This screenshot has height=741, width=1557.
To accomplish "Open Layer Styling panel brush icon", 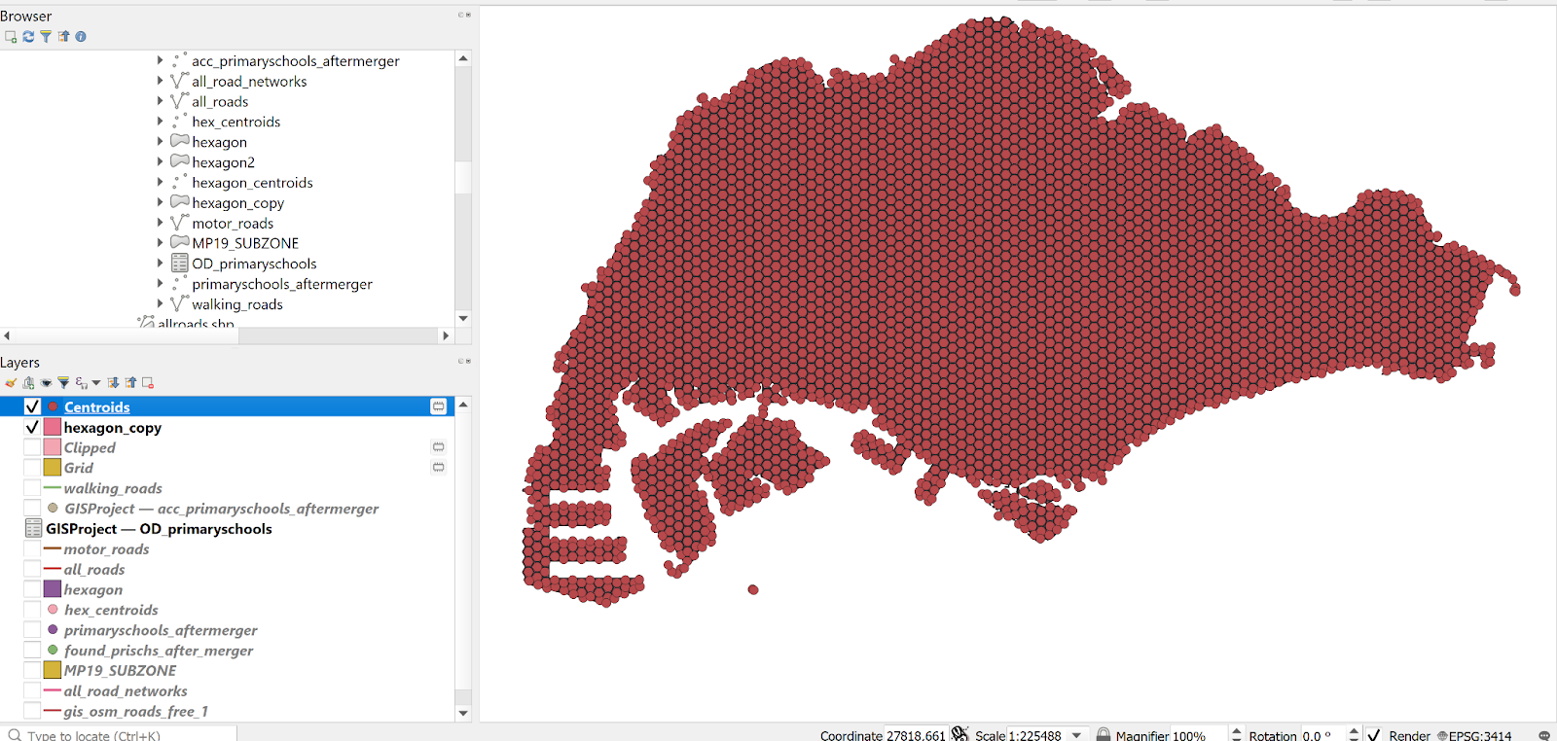I will click(x=11, y=383).
